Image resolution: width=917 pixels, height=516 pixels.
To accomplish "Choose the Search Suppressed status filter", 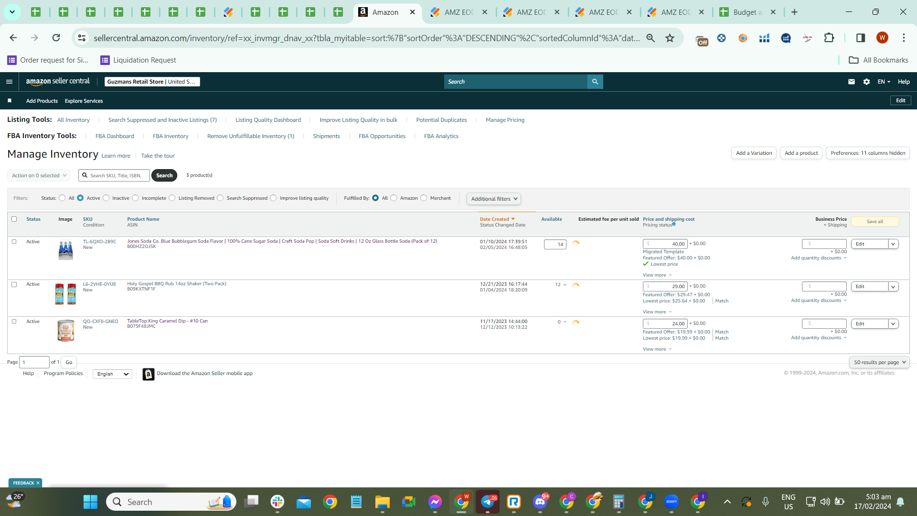I will pyautogui.click(x=220, y=198).
